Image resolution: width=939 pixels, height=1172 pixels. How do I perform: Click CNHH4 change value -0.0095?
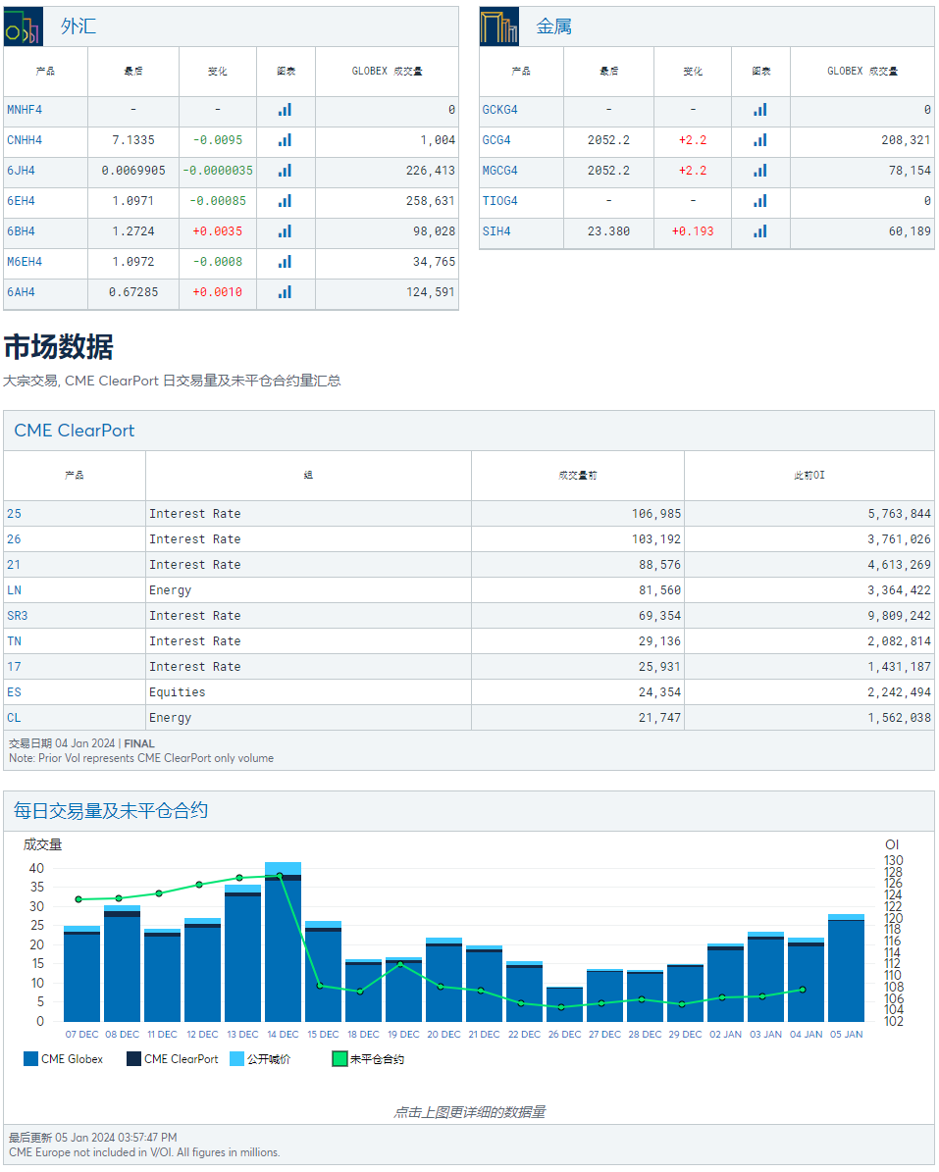[218, 140]
